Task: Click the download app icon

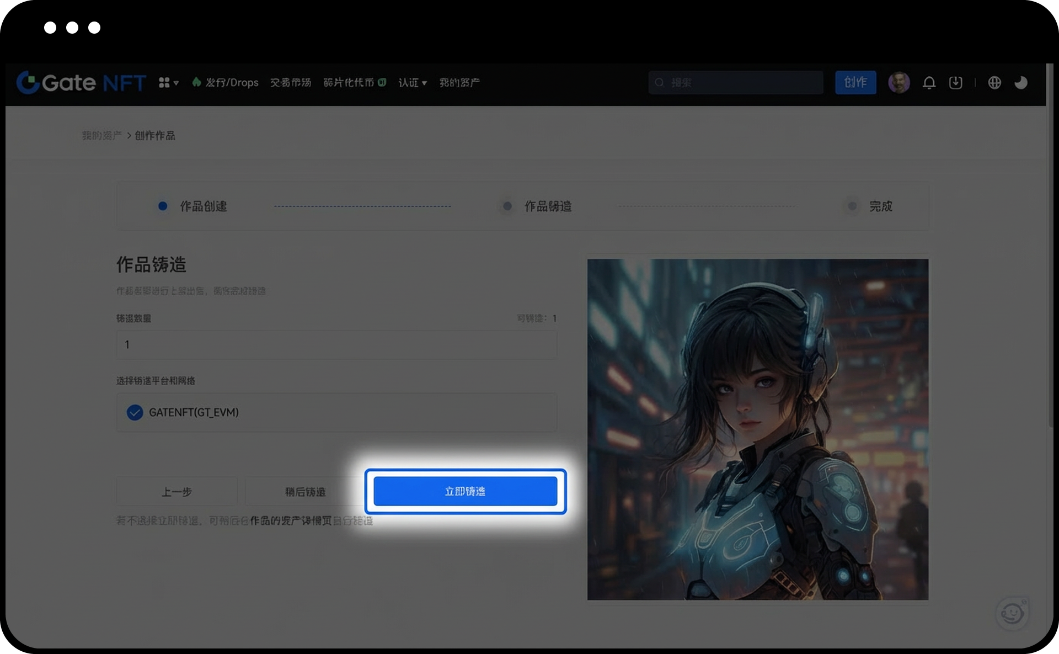Action: (x=955, y=83)
